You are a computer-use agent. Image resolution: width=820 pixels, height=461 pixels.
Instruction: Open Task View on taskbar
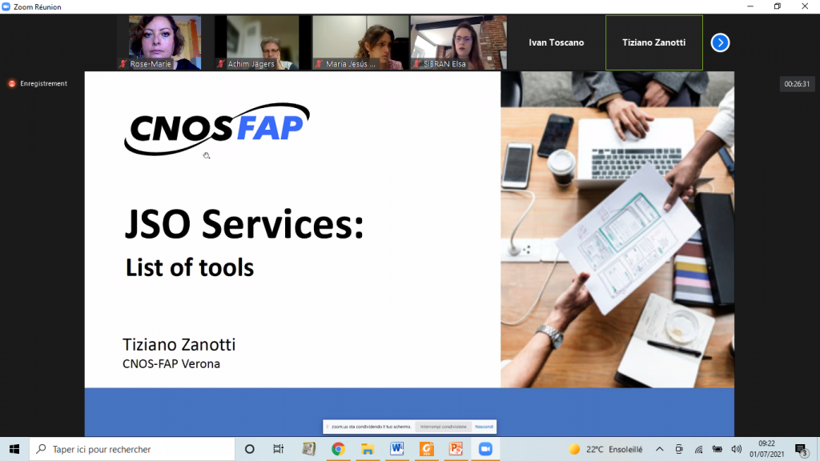[x=278, y=449]
